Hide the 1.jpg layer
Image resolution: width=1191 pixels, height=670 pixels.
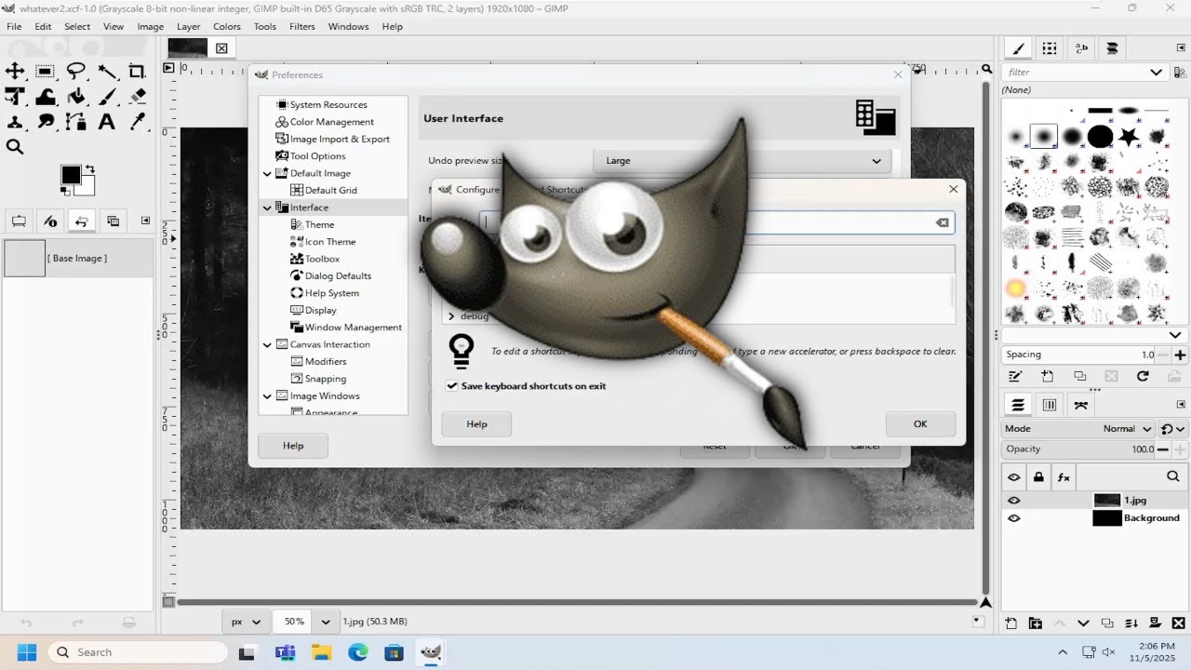point(1014,500)
